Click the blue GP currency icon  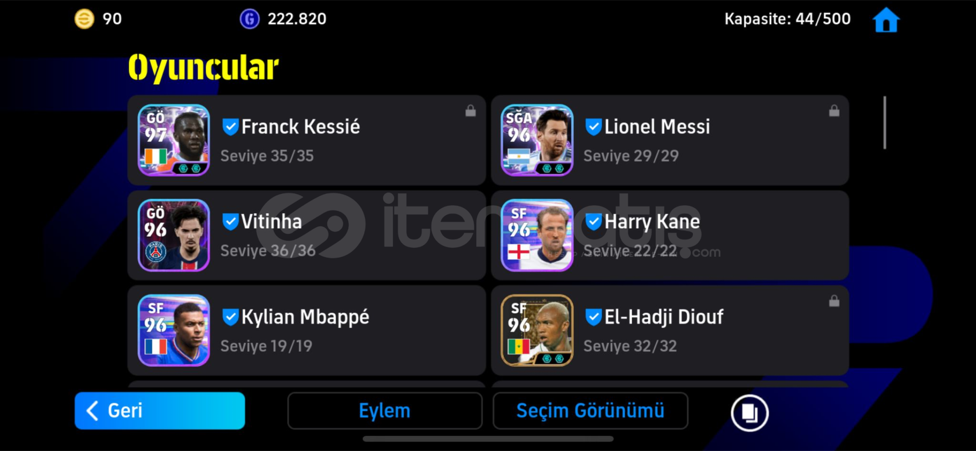[250, 19]
